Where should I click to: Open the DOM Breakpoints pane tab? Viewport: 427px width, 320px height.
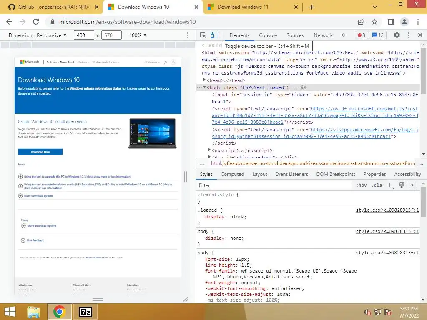point(336,174)
